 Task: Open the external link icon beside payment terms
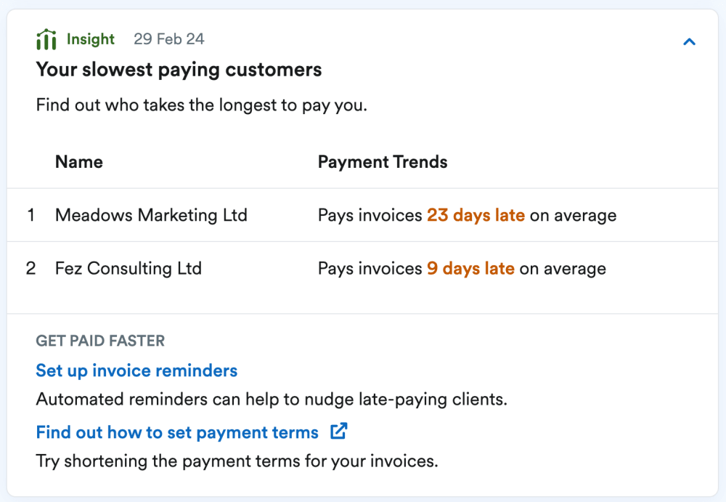pyautogui.click(x=338, y=432)
